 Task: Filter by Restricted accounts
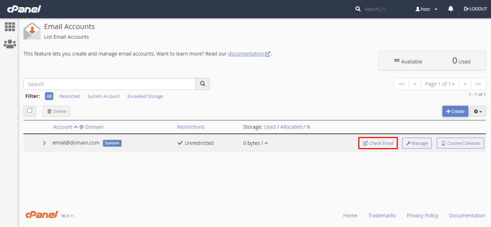(x=70, y=96)
